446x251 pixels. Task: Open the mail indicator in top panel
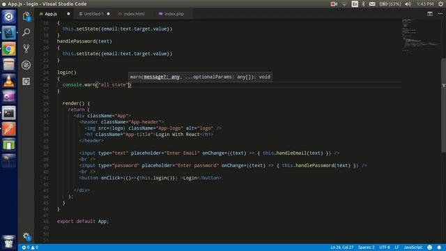click(x=372, y=4)
